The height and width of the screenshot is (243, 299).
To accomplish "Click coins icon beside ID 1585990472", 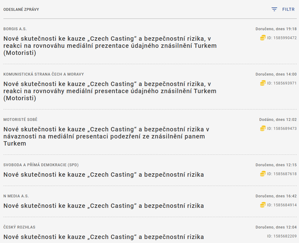I will 263,38.
